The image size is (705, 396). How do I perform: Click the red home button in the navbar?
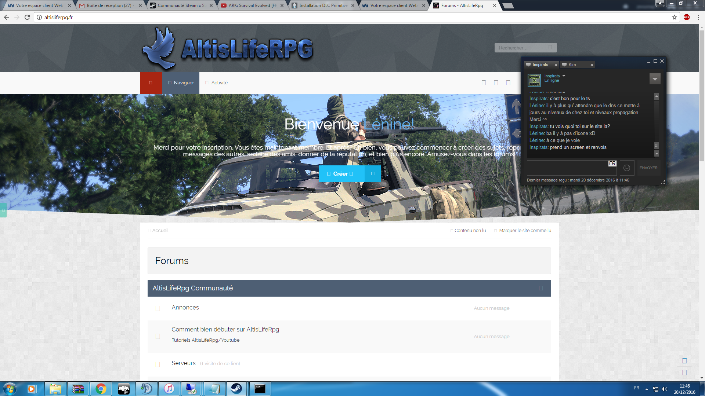(x=151, y=83)
